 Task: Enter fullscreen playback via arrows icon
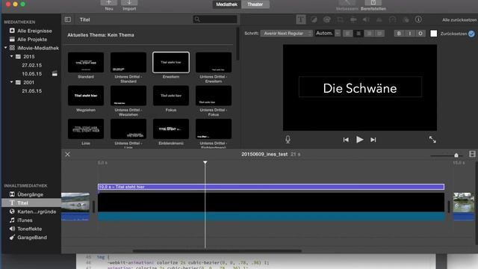pyautogui.click(x=432, y=140)
